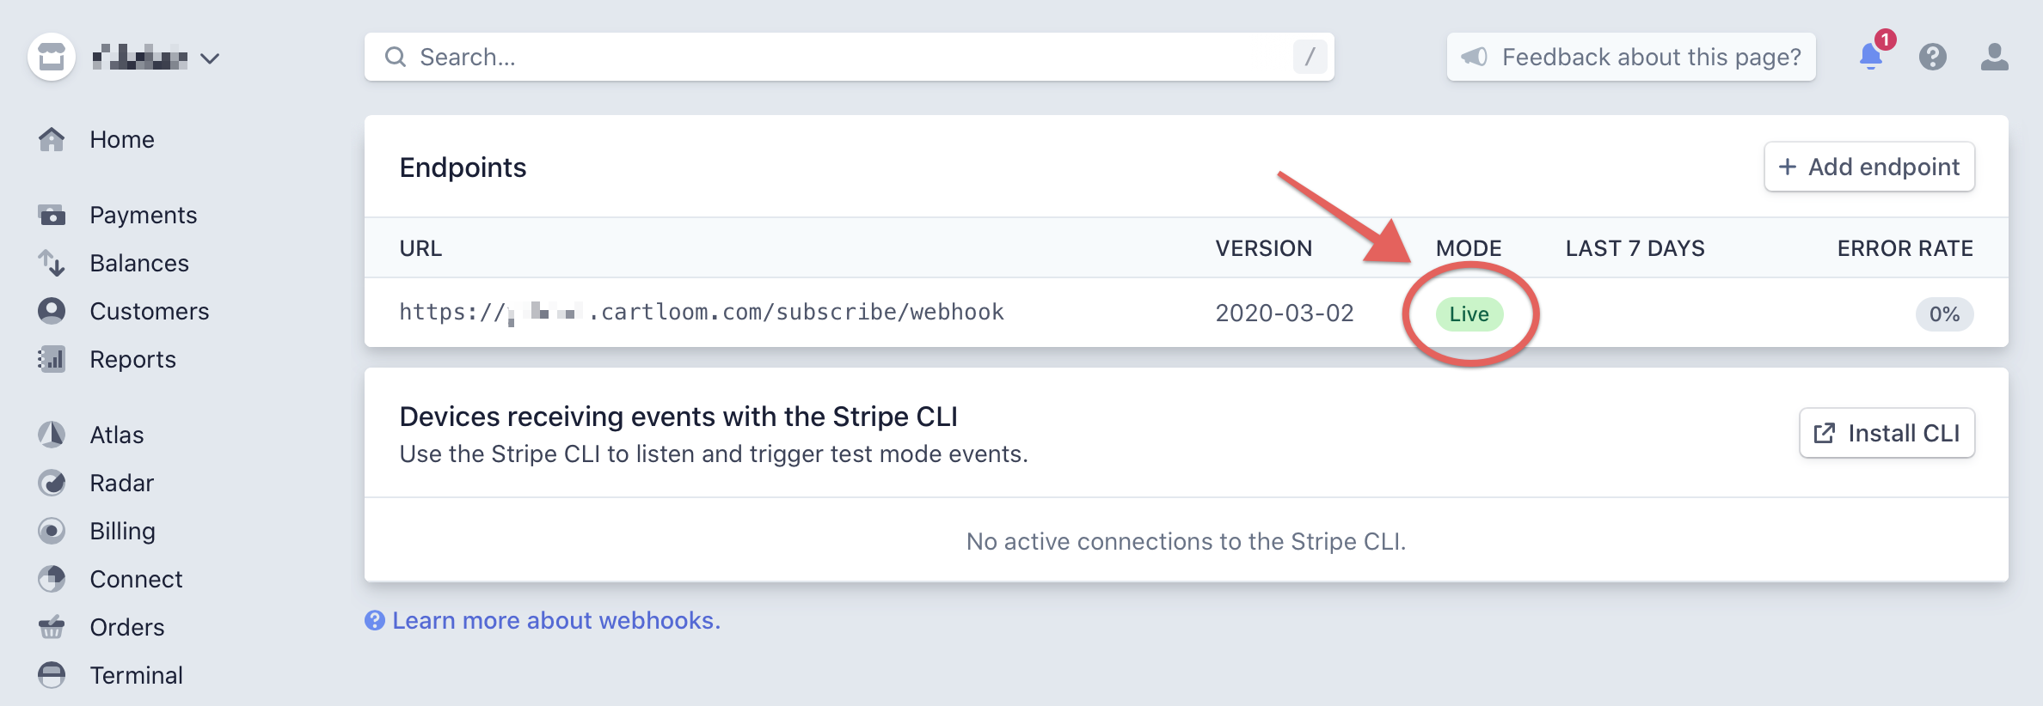Click the Orders basket icon
2043x706 pixels.
click(52, 627)
